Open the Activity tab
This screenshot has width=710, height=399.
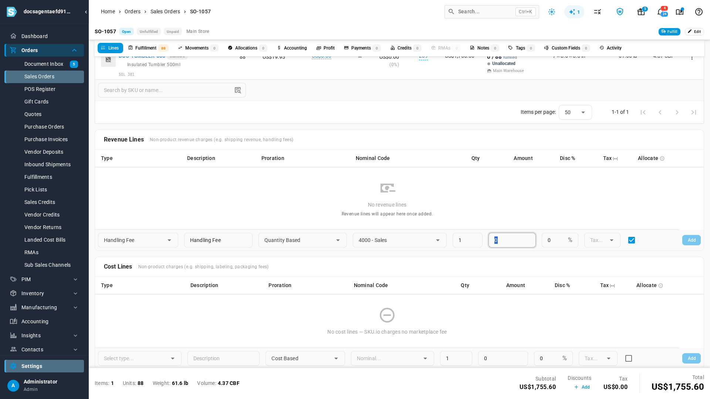point(611,48)
